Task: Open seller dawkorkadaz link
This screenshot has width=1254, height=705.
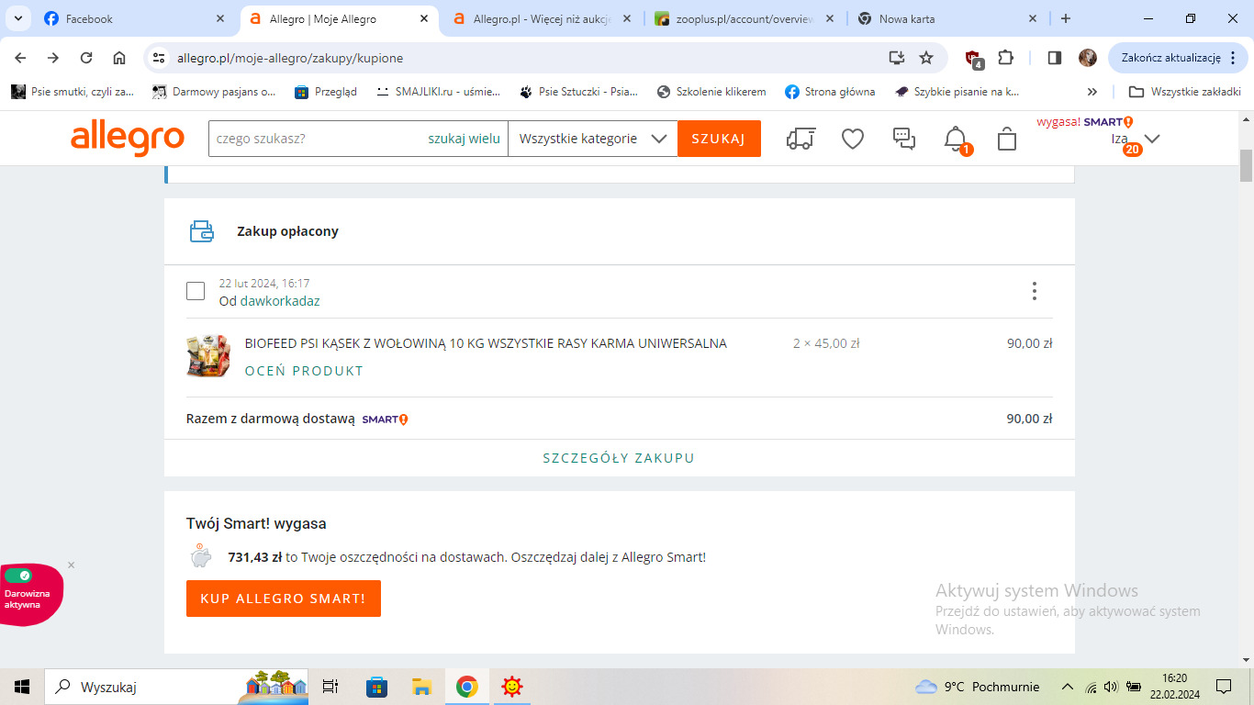Action: (280, 301)
